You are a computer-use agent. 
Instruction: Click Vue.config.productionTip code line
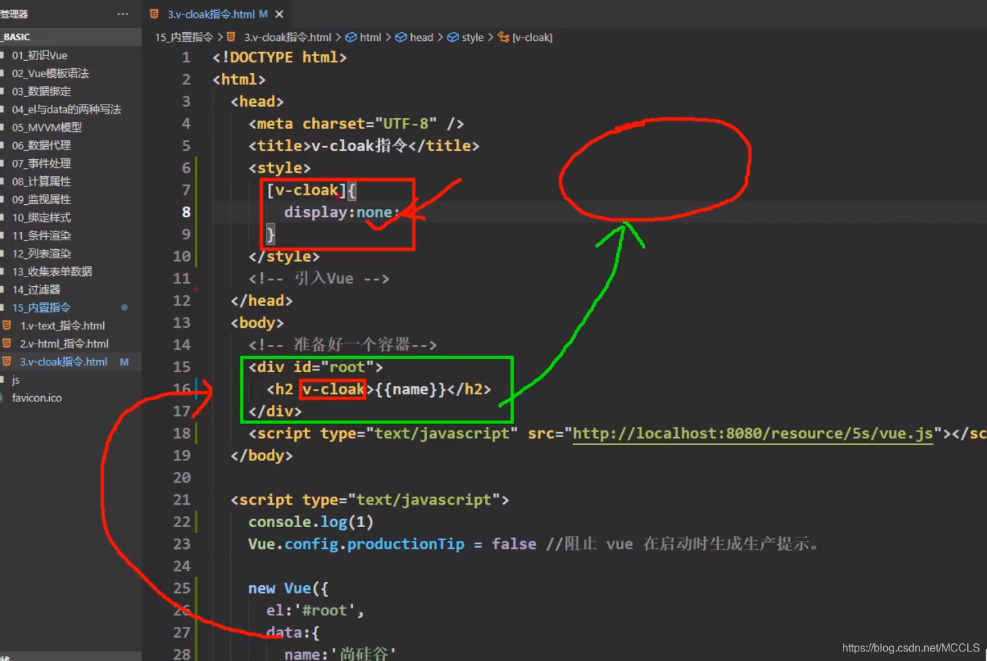[391, 544]
